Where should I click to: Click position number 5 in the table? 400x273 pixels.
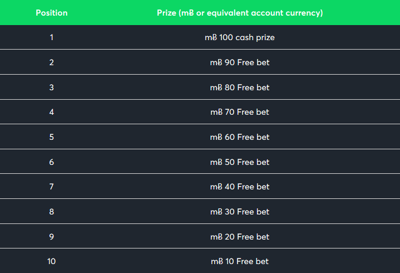coord(52,137)
